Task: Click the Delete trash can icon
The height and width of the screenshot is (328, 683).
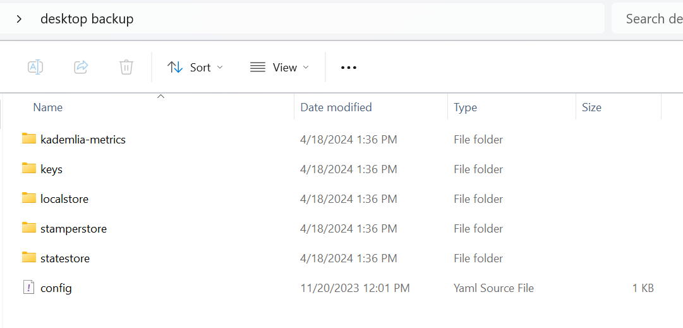Action: 126,67
